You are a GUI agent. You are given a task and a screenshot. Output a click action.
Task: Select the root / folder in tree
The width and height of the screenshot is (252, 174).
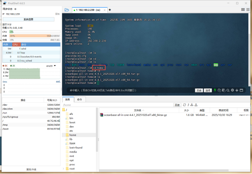point(65,110)
